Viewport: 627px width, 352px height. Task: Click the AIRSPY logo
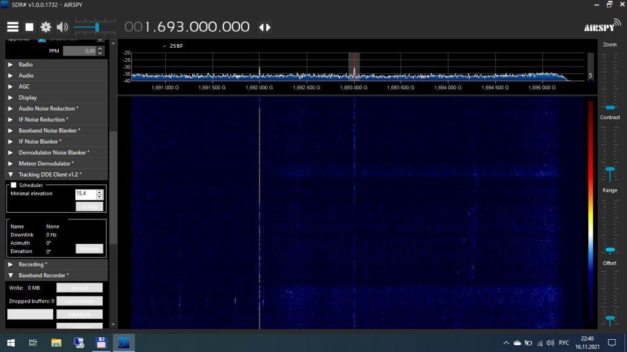pos(602,26)
